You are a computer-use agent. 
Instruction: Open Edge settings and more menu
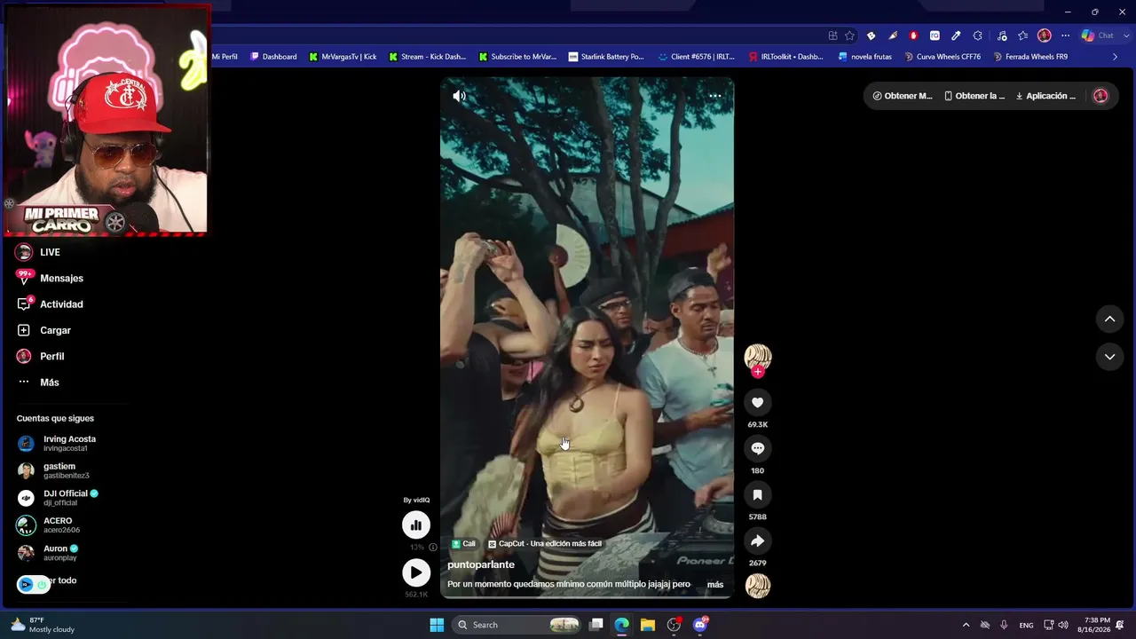[1066, 35]
